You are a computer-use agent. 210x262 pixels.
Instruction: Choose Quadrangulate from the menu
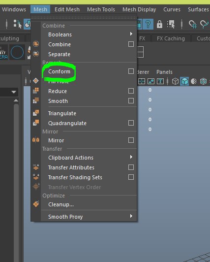tap(67, 123)
